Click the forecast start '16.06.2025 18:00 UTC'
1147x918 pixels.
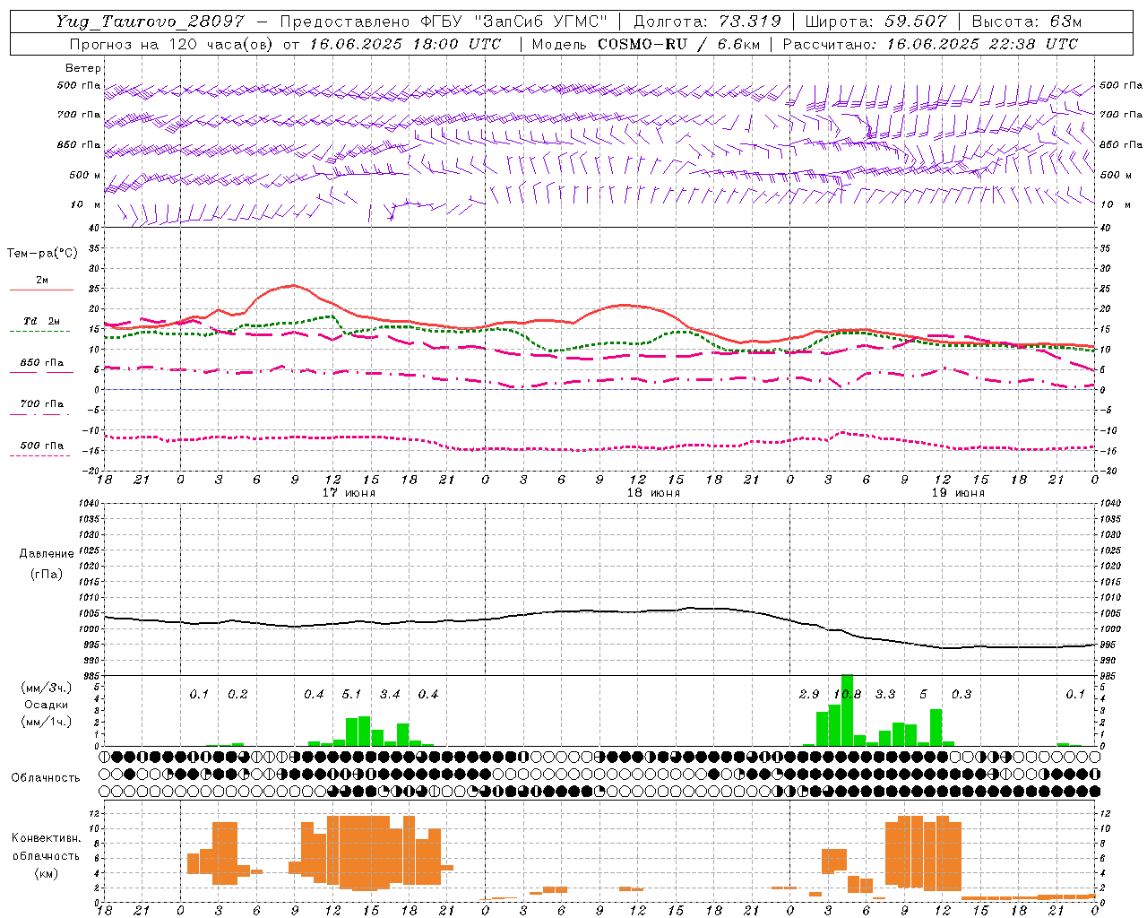[405, 44]
